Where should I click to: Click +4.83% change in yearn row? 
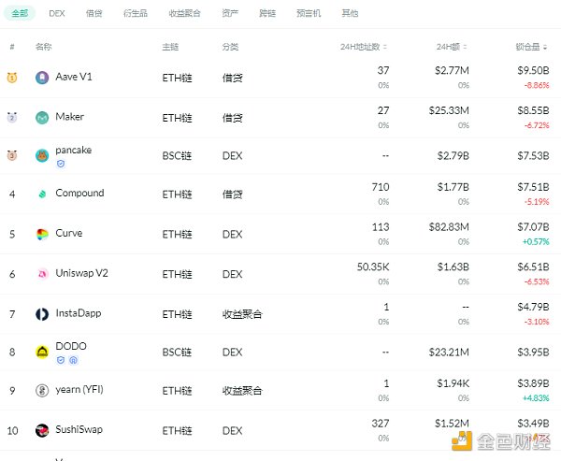coord(536,398)
